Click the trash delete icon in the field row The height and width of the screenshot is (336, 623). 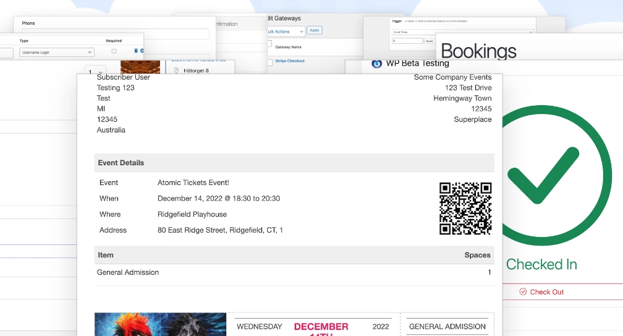136,51
